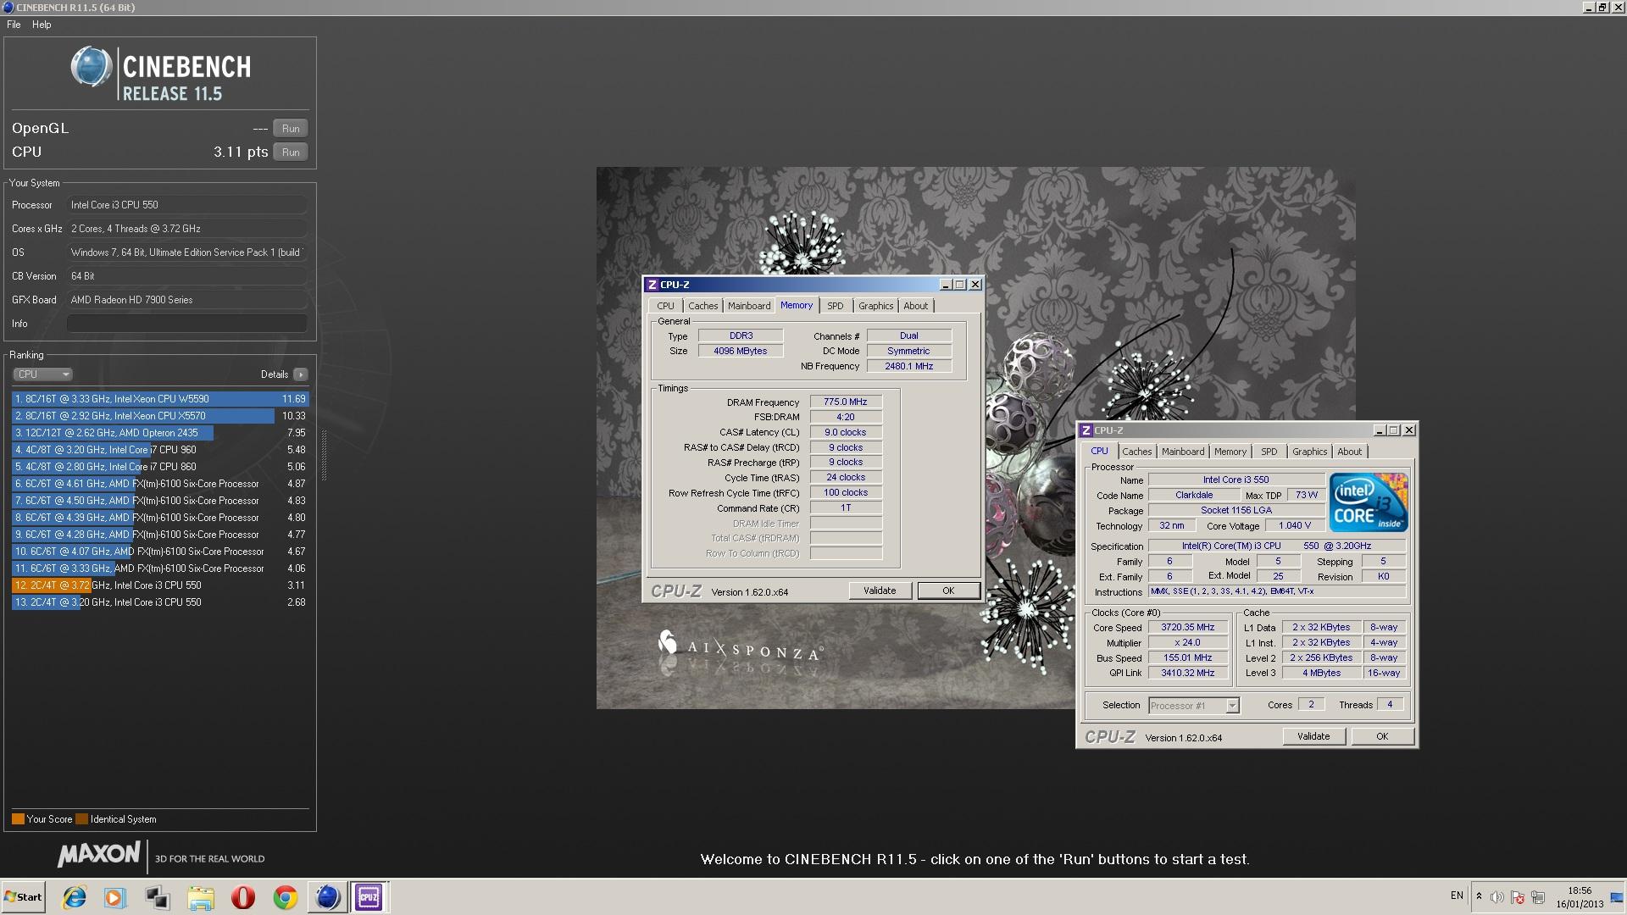This screenshot has width=1627, height=915.
Task: Open Graphics tab in CPU-Z Memory window
Action: point(875,306)
